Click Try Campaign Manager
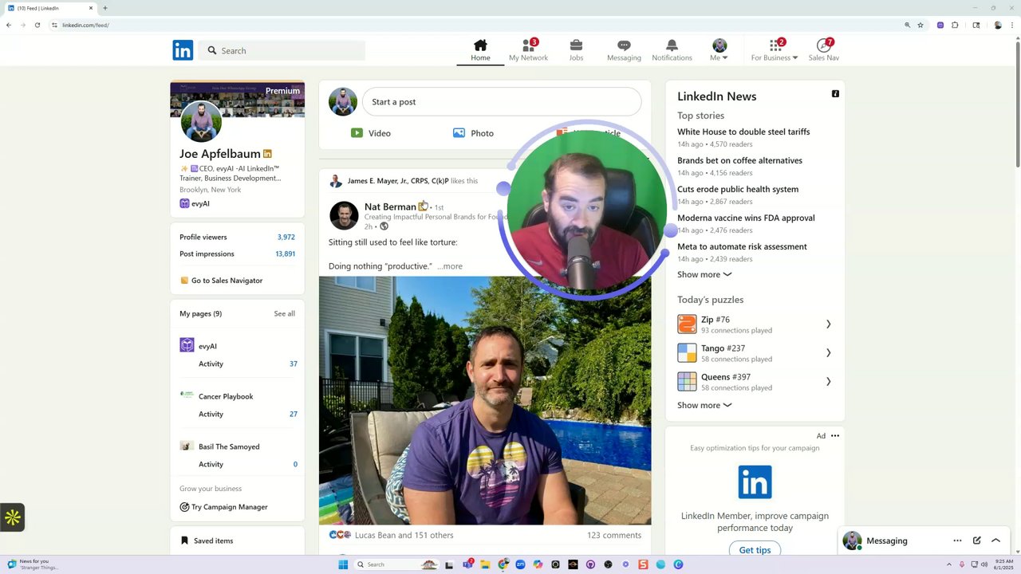Screen dimensions: 1021x574 [223, 507]
